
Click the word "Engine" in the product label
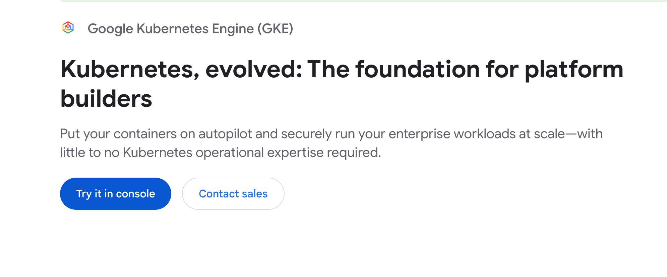point(233,29)
